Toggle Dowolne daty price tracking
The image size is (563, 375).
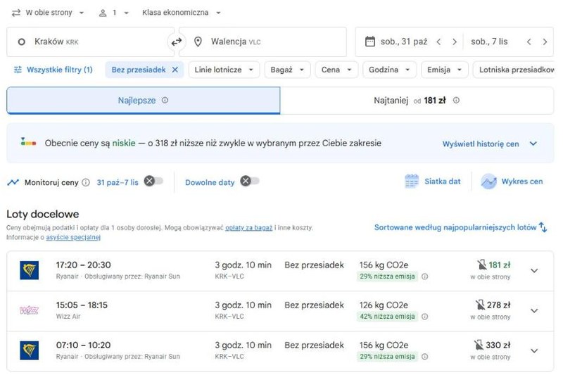coord(250,182)
